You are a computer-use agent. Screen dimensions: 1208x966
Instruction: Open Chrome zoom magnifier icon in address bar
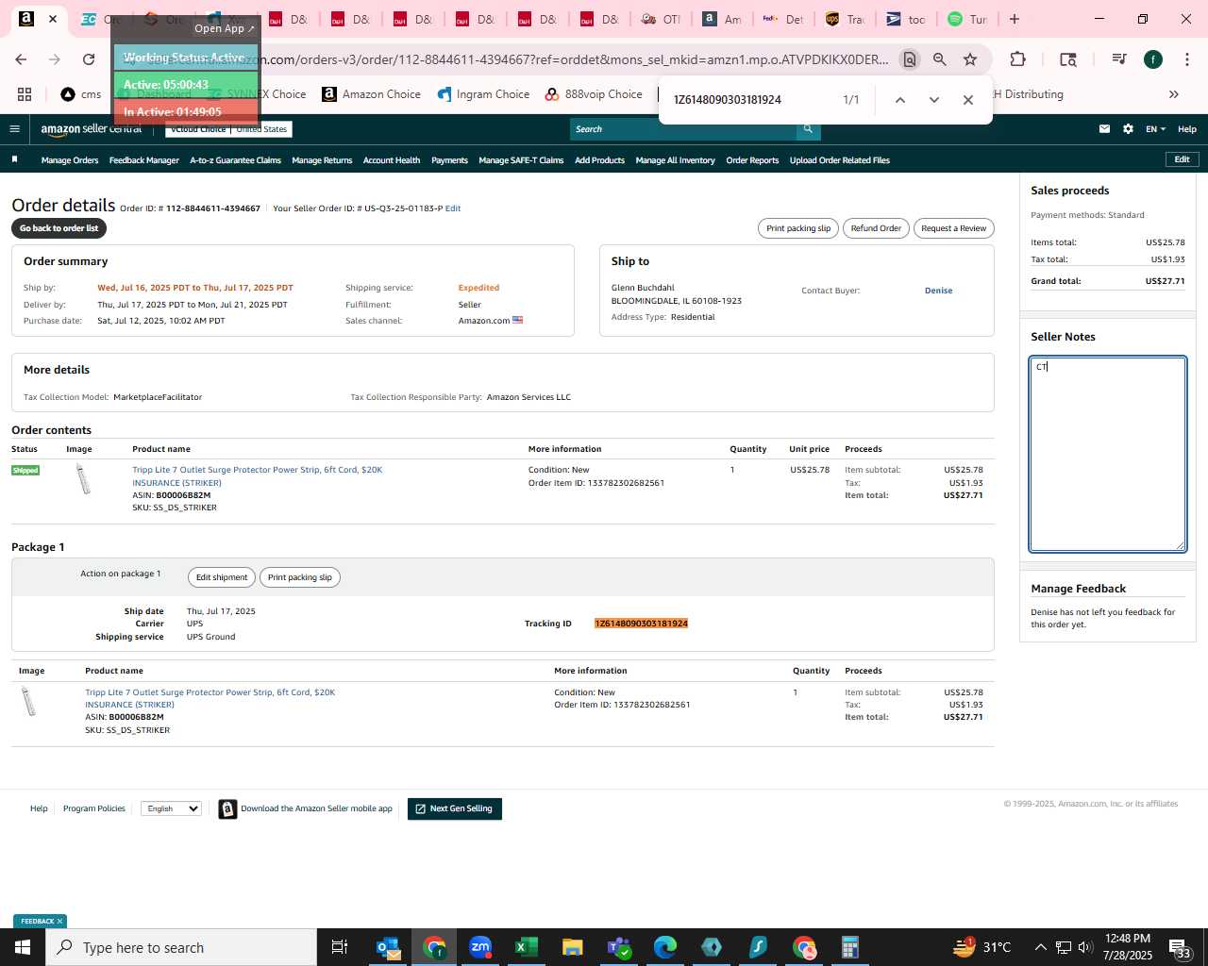[x=940, y=59]
